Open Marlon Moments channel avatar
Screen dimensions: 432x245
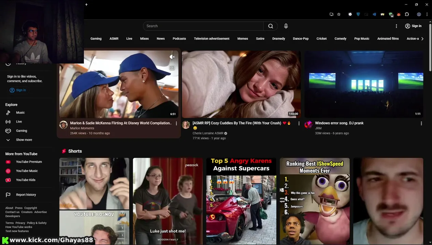coord(63,125)
